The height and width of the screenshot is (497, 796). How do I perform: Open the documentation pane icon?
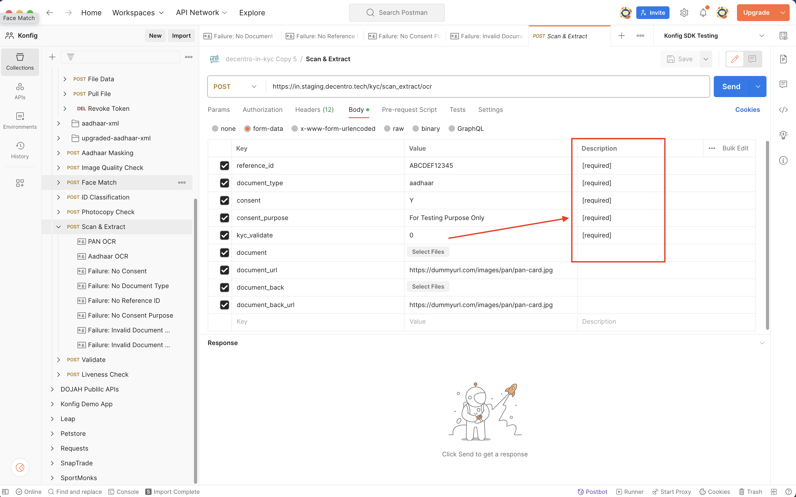tap(783, 59)
